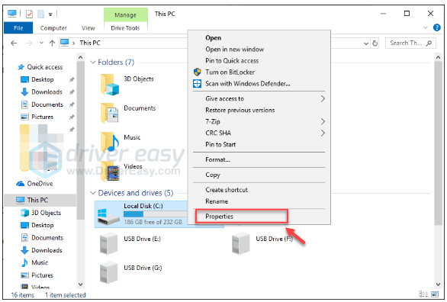
Task: Open the Drive Tools tab
Action: 125,28
